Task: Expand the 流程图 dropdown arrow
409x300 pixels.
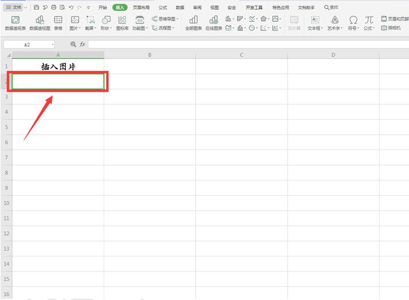Action: point(173,28)
